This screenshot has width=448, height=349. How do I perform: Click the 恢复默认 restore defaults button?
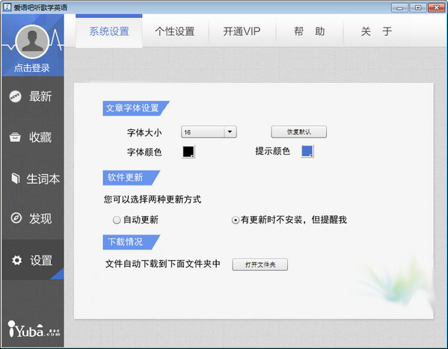pyautogui.click(x=299, y=132)
